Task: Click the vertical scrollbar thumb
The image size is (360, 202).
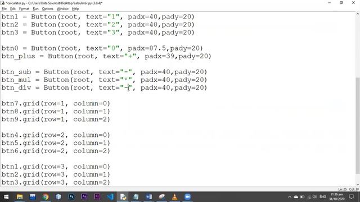Action: click(x=358, y=126)
